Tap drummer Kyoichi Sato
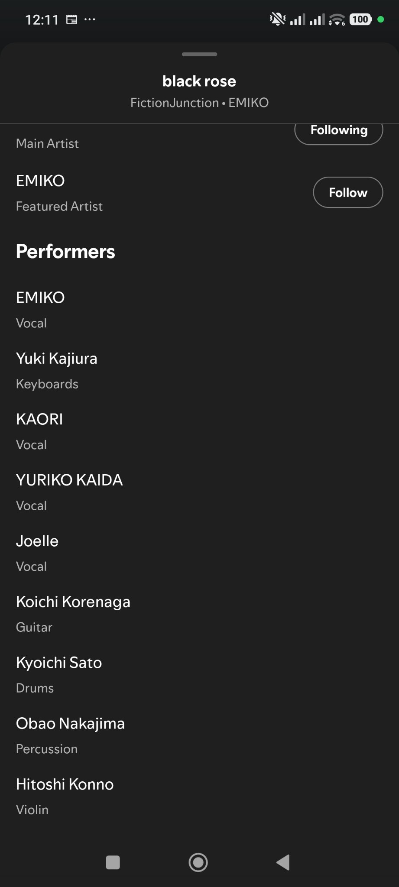 [x=59, y=663]
